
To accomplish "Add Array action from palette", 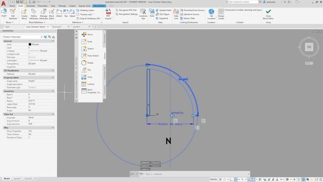I will [x=87, y=77].
